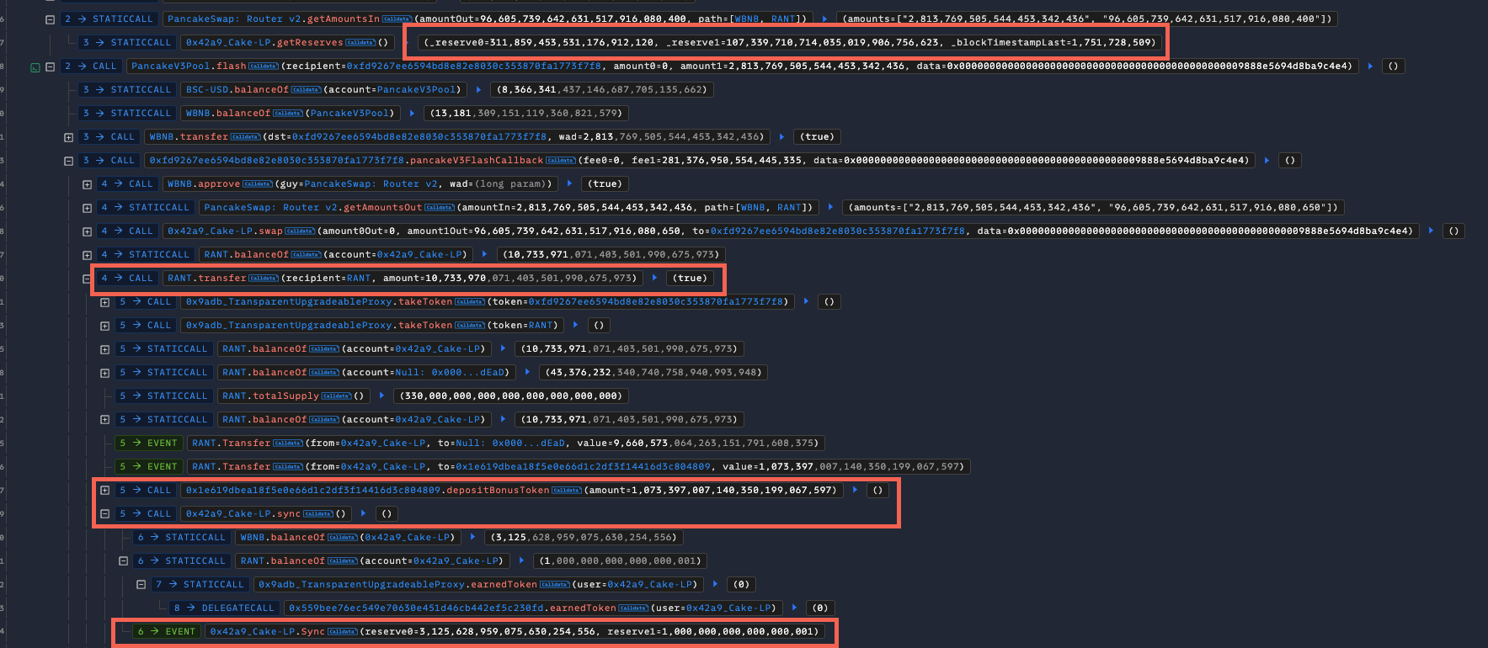Toggle output arrow after depositBonusToken call
Viewport: 1488px width, 648px height.
pos(855,490)
